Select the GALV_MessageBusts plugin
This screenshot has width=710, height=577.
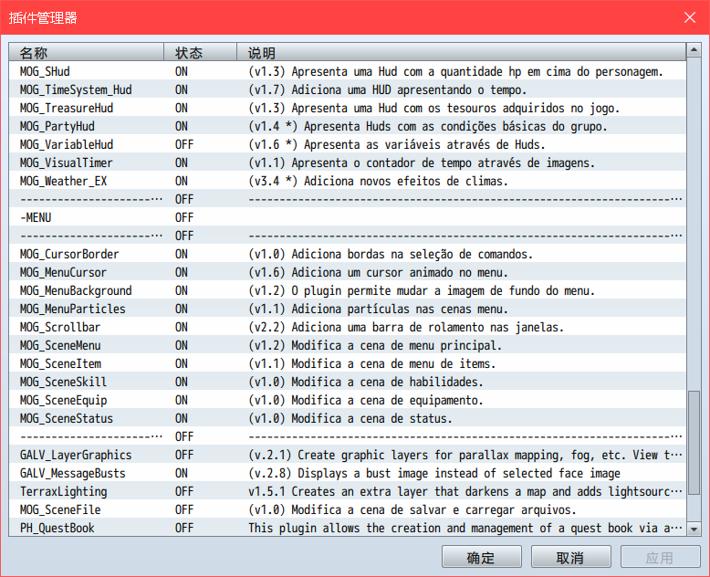click(348, 473)
